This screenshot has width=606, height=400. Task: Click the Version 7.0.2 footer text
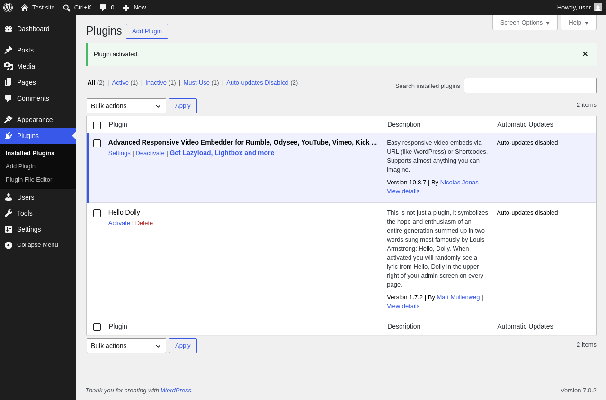(579, 390)
